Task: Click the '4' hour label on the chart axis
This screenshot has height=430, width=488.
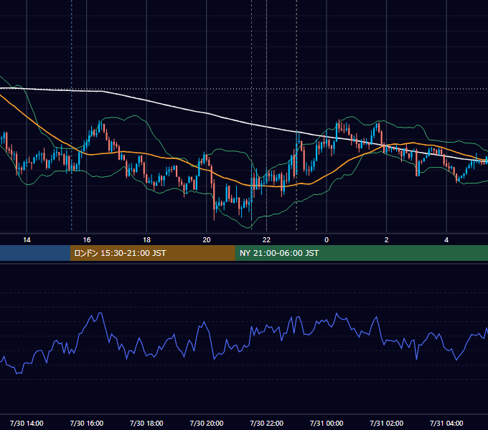Action: (446, 240)
